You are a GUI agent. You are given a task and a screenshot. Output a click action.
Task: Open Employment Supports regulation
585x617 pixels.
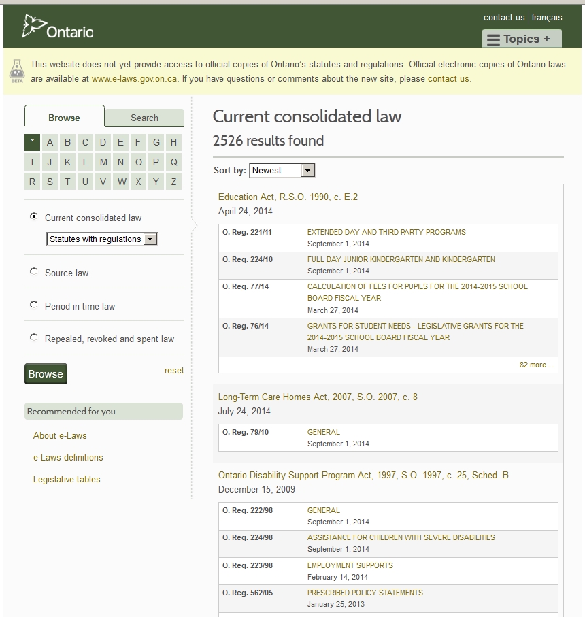click(350, 565)
